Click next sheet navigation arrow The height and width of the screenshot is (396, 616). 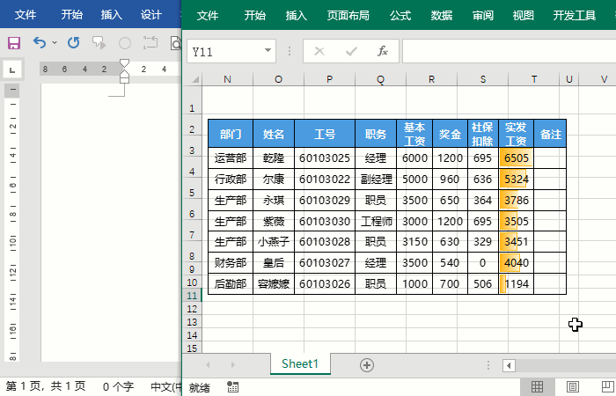232,365
